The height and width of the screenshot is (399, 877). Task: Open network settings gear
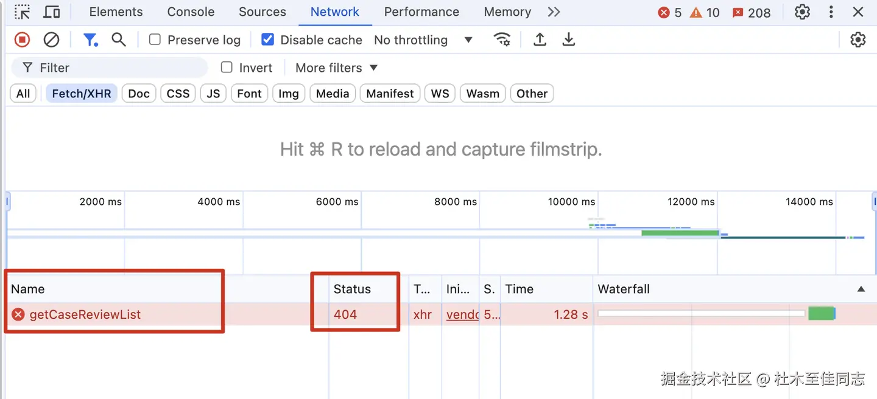(x=858, y=40)
